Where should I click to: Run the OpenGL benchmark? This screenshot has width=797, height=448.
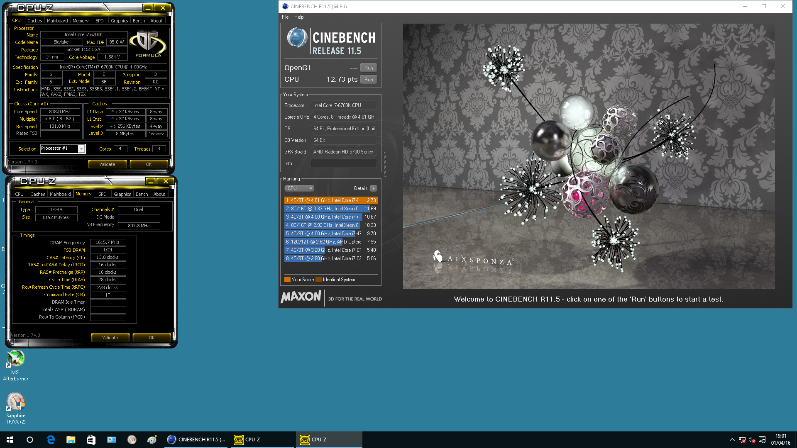coord(369,68)
